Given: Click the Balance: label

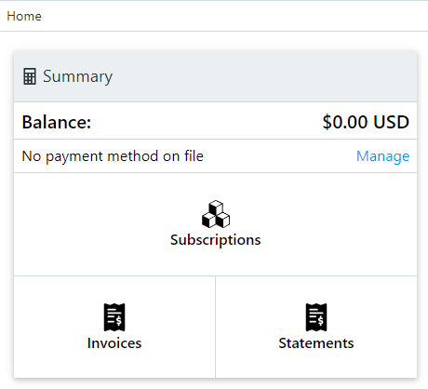Looking at the screenshot, I should [57, 122].
